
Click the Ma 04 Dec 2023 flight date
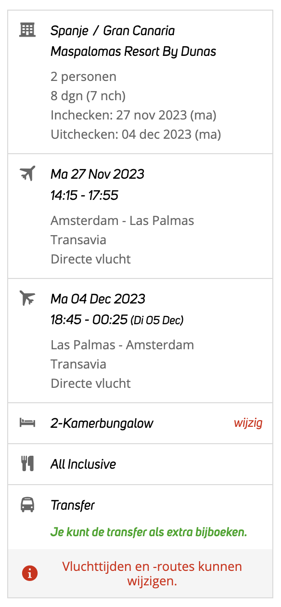pos(98,299)
